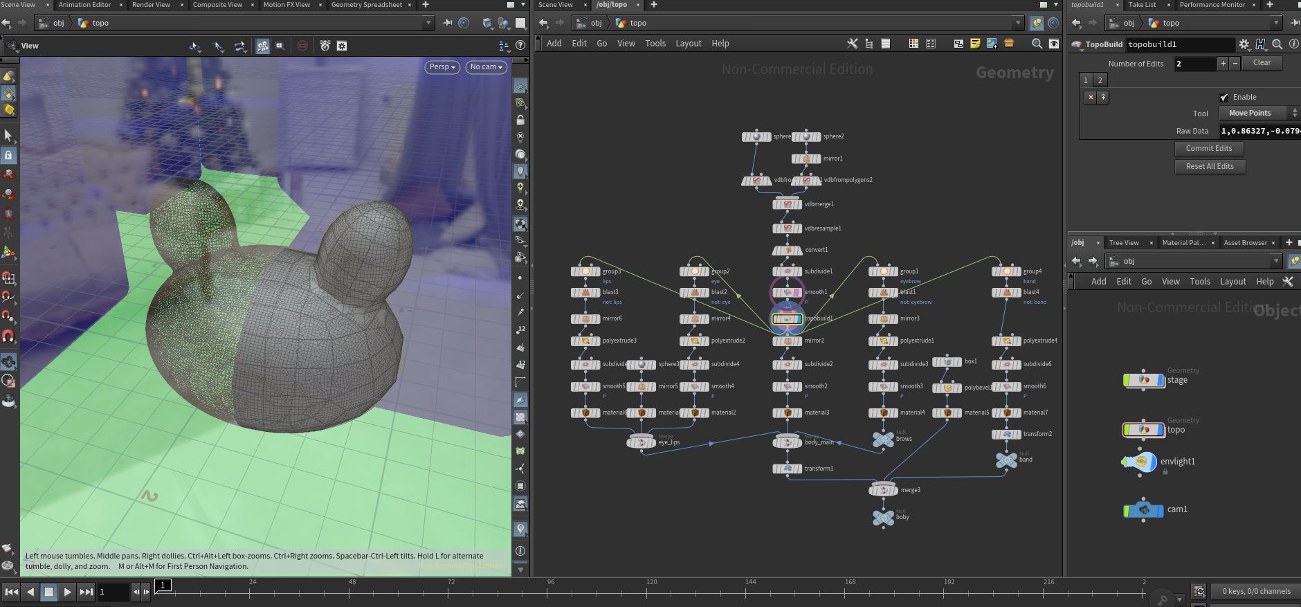The height and width of the screenshot is (607, 1301).
Task: Click the plus button for Number of Edits
Action: coord(1223,64)
